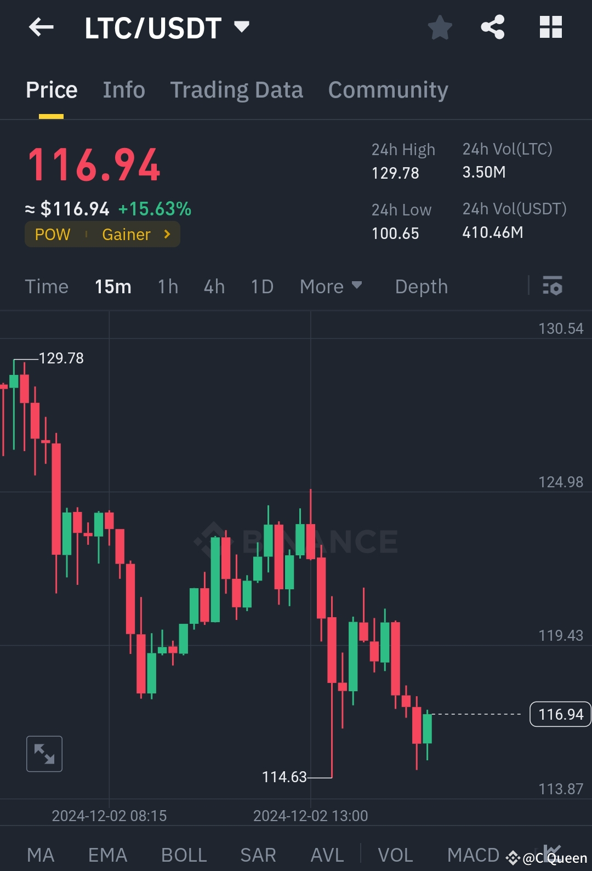Toggle the VOL indicator on
Image resolution: width=592 pixels, height=871 pixels.
click(x=396, y=854)
